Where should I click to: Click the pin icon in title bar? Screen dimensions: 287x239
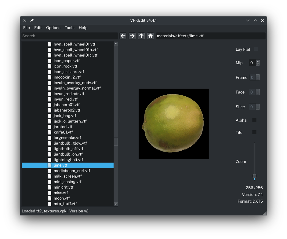(32, 20)
